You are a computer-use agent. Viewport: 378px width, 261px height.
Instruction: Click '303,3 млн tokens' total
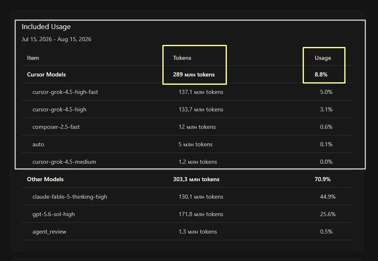tap(196, 179)
